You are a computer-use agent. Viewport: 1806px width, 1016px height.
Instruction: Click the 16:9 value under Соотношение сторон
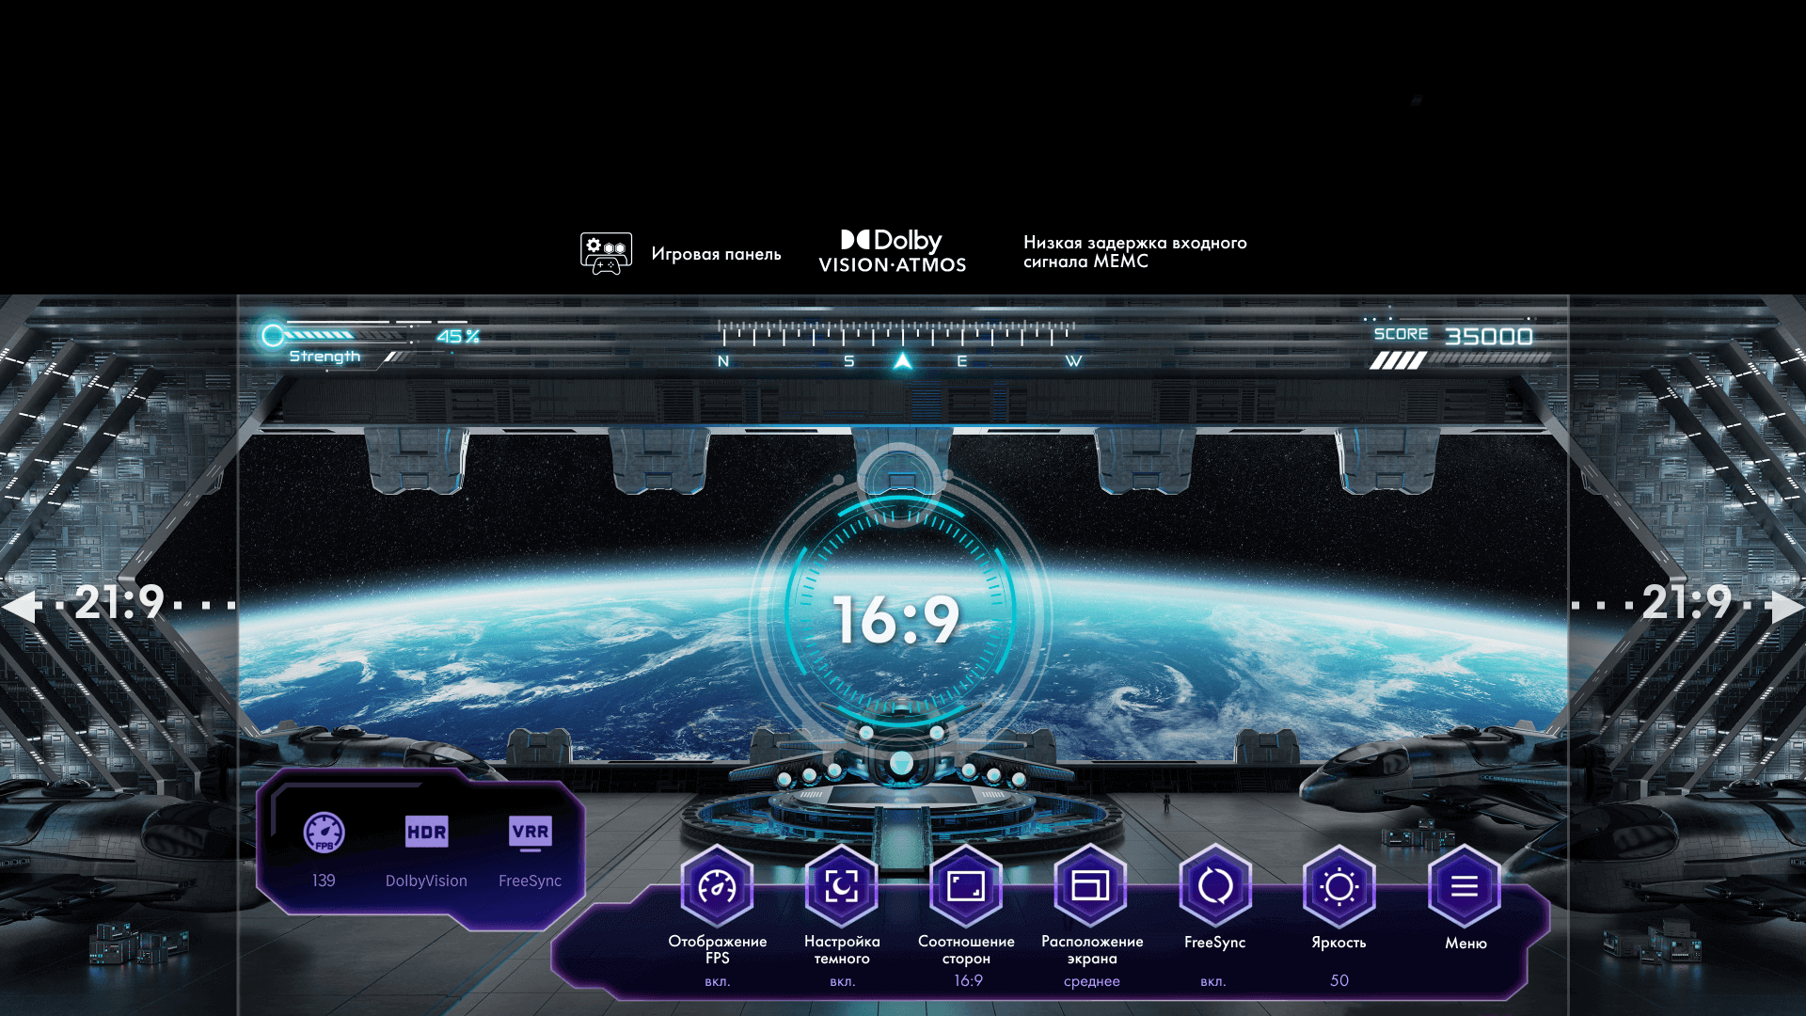click(x=968, y=980)
